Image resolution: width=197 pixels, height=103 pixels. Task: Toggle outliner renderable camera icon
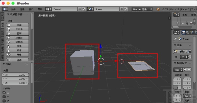coord(191,23)
